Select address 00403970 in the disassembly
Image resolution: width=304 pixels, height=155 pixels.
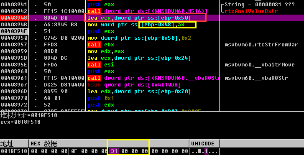coord(14,98)
